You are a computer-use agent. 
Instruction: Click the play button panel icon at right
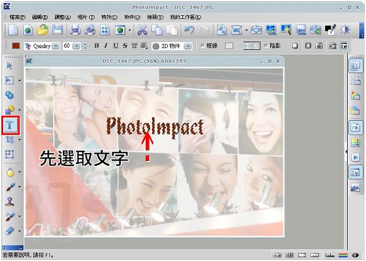[356, 157]
